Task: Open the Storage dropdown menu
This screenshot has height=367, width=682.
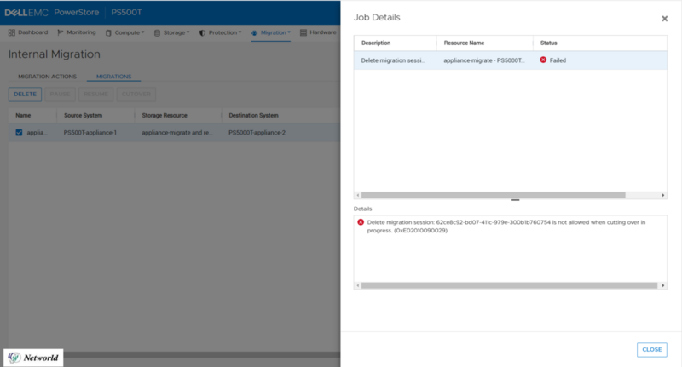Action: [172, 32]
